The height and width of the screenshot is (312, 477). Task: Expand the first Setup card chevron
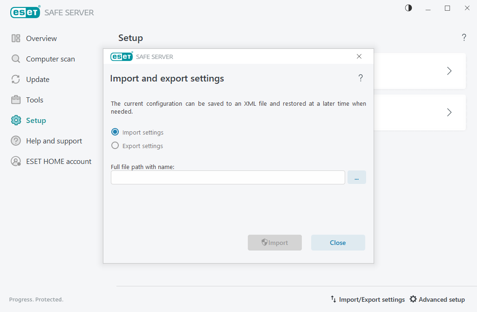coord(449,71)
